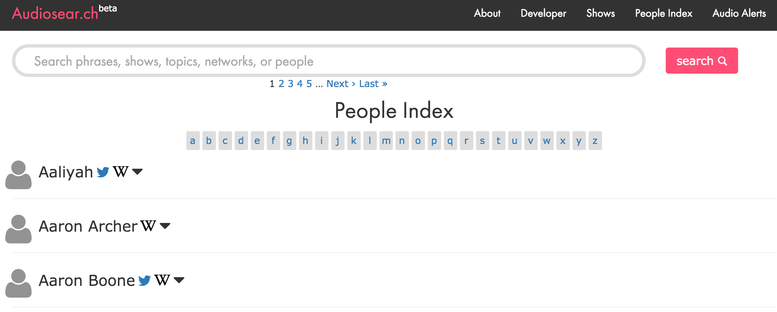Click Aaliyah's avatar silhouette icon
The image size is (777, 312).
click(18, 175)
